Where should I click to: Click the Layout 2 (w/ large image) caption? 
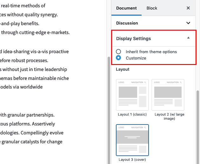[x=170, y=117]
